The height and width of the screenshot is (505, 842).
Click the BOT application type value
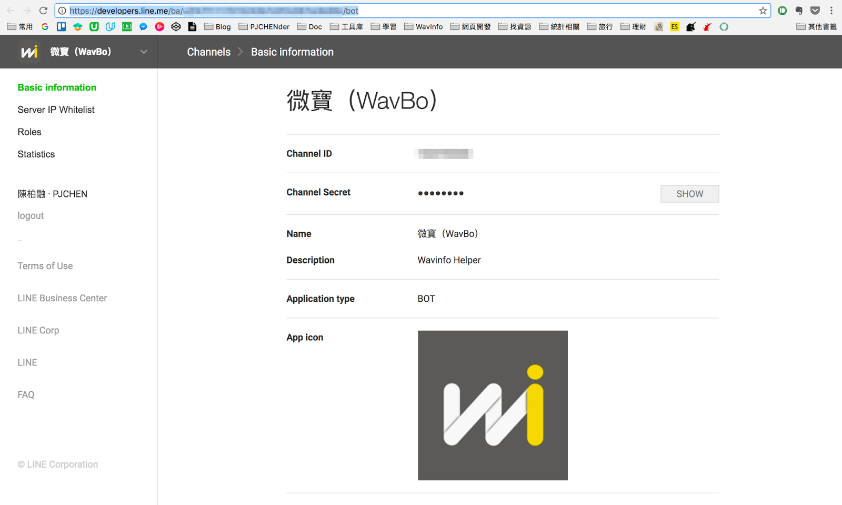[x=426, y=299]
